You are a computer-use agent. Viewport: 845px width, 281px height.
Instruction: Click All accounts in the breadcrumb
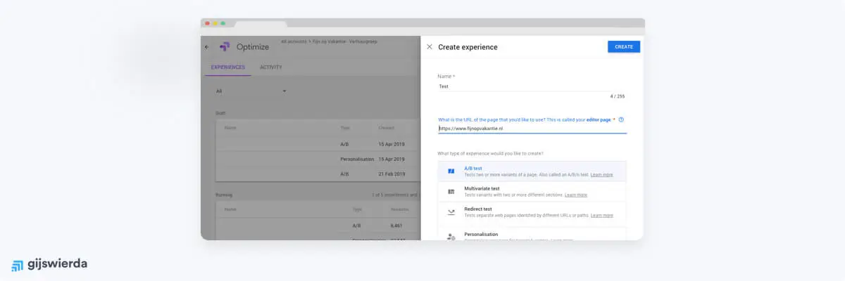point(293,41)
